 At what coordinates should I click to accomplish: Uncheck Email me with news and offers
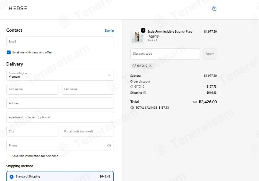point(9,52)
